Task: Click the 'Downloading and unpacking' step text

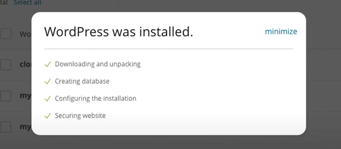Action: click(x=97, y=64)
